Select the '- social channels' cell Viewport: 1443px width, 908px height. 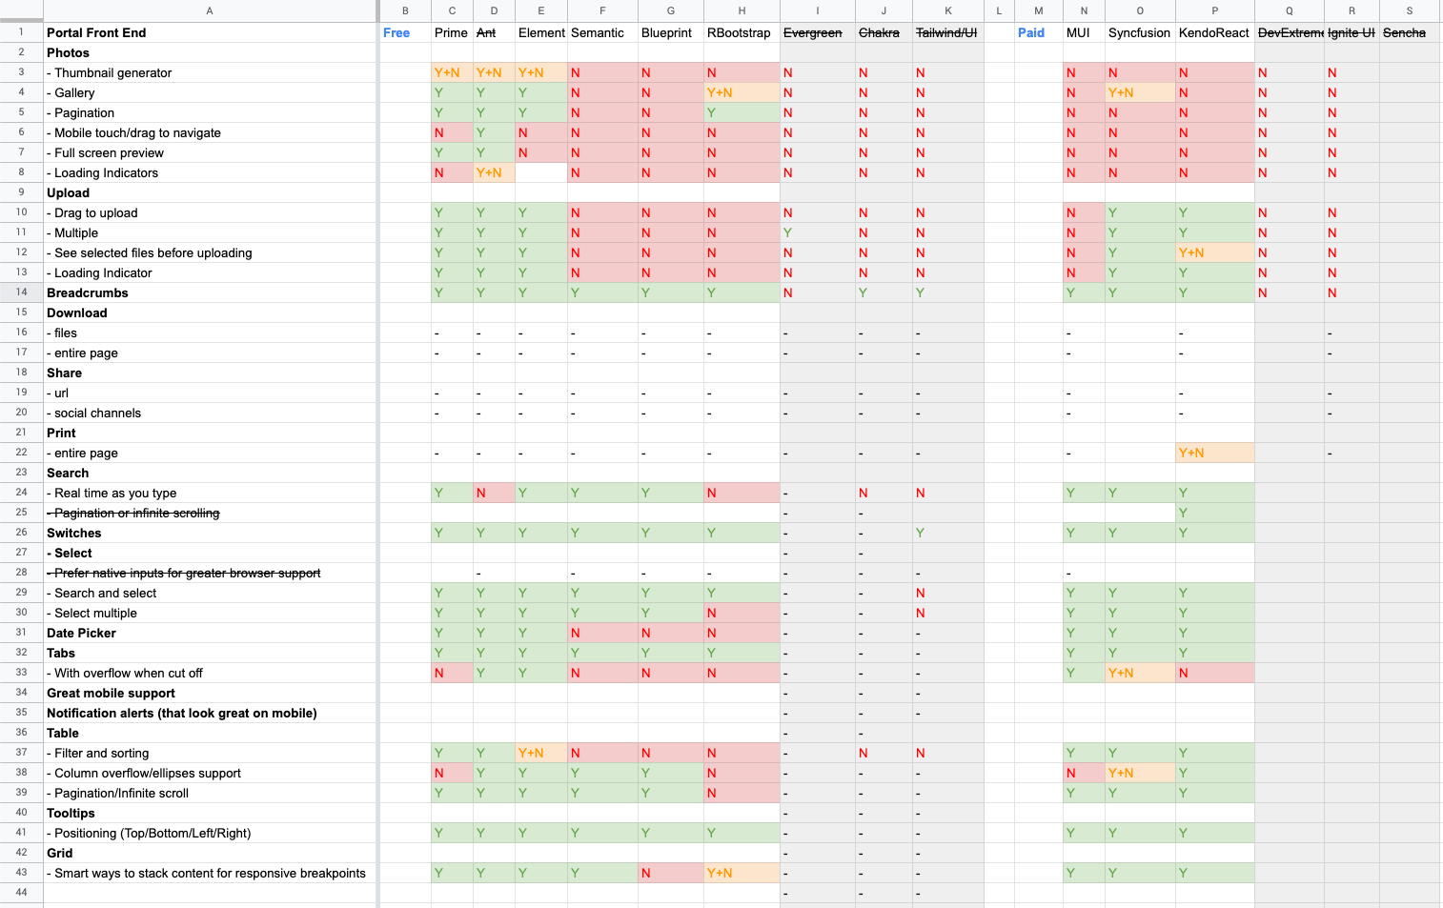[x=210, y=413]
